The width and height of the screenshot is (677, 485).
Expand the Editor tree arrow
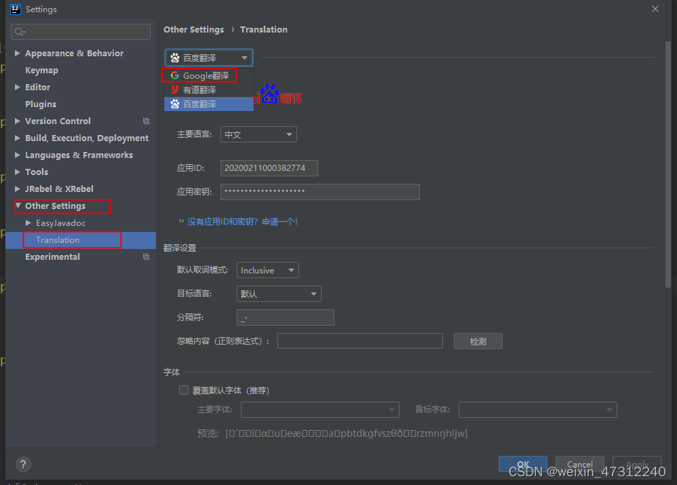pos(18,88)
